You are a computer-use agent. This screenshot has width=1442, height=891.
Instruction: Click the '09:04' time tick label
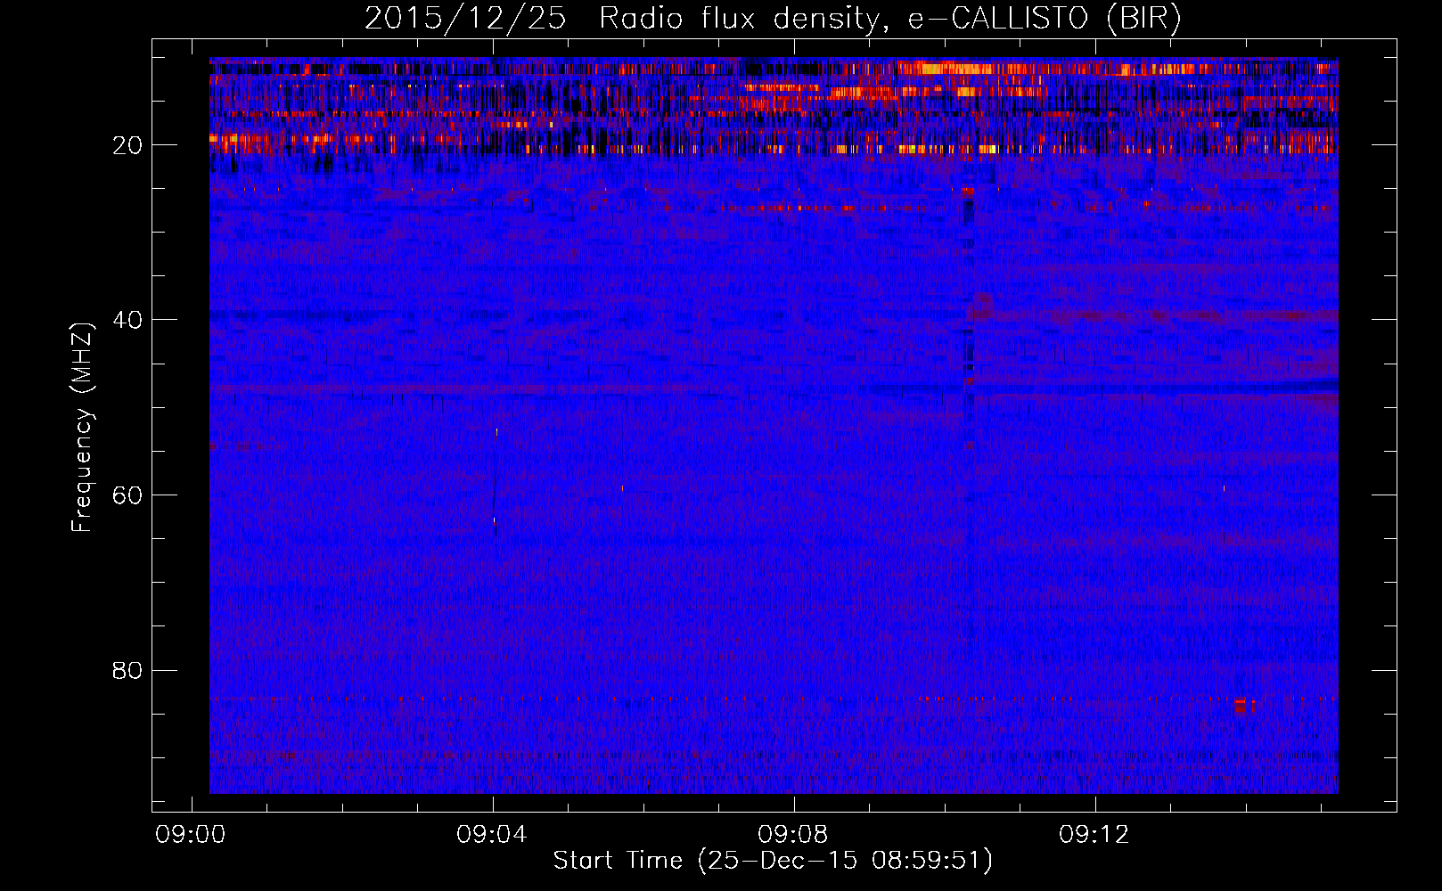(492, 835)
